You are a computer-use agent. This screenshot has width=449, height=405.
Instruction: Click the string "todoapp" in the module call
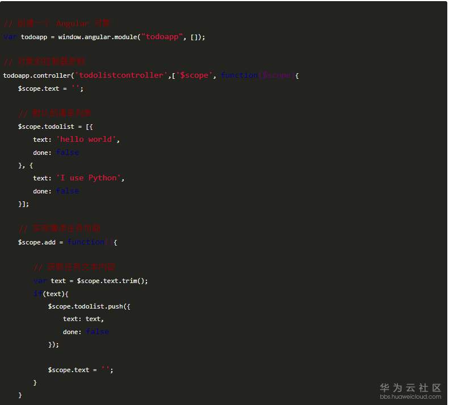point(162,37)
